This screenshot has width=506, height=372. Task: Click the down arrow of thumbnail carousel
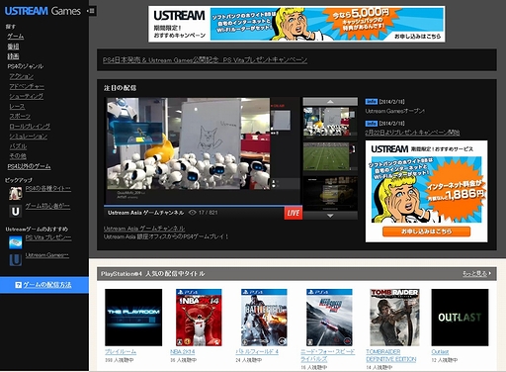tap(330, 216)
